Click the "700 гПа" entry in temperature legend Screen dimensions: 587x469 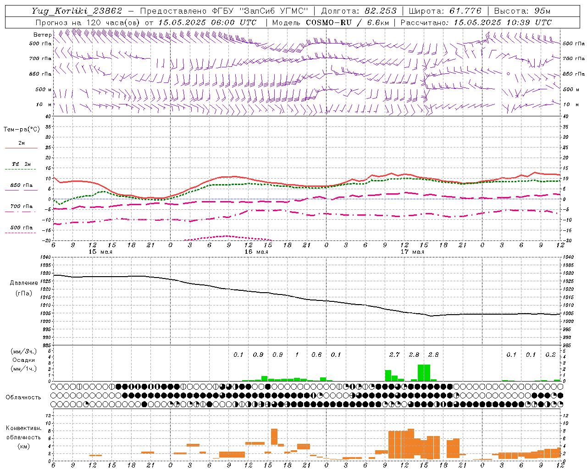(22, 206)
